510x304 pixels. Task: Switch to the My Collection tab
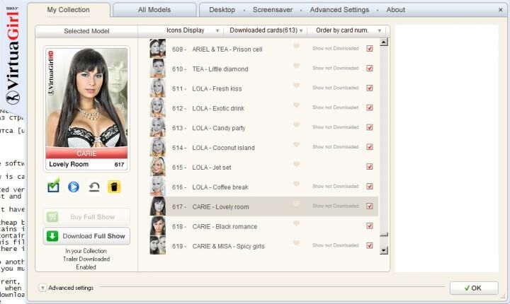(68, 10)
